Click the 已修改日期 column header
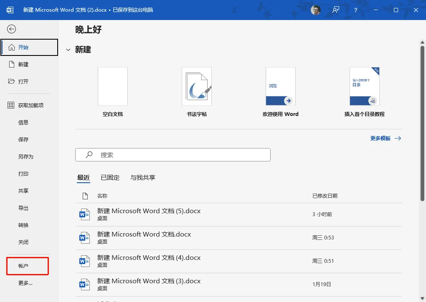The height and width of the screenshot is (302, 426). point(325,196)
